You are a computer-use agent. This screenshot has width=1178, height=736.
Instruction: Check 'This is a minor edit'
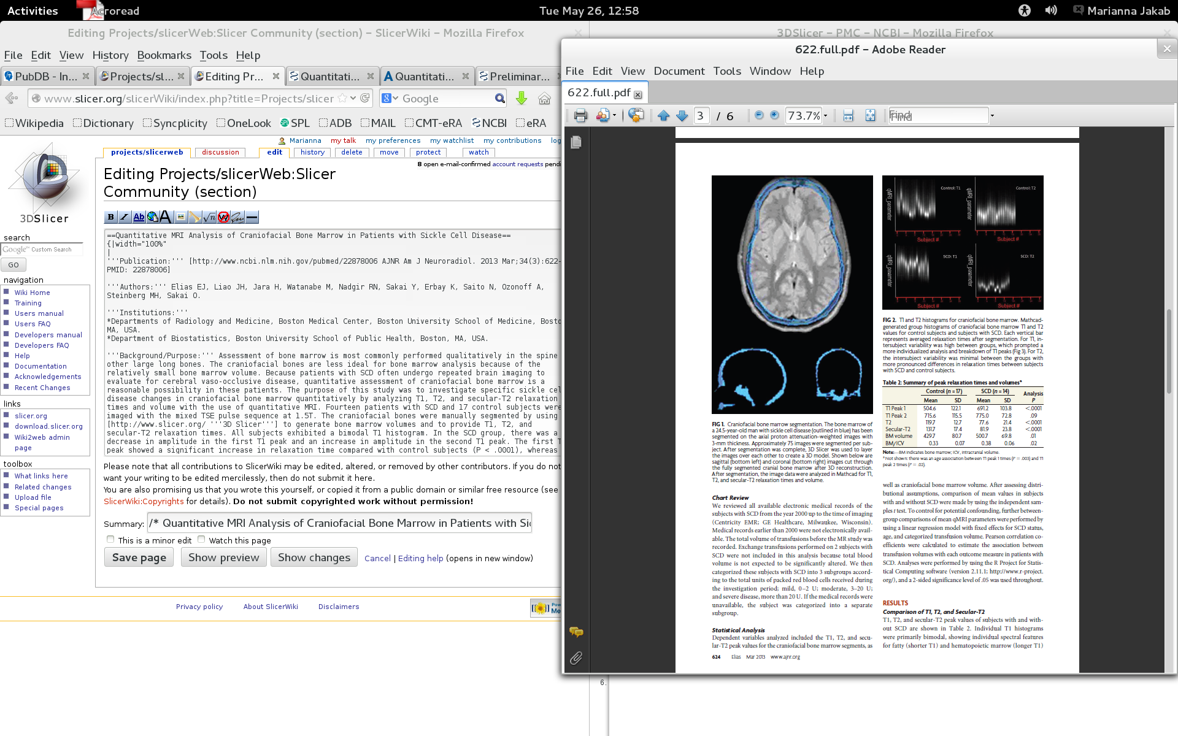pyautogui.click(x=110, y=540)
